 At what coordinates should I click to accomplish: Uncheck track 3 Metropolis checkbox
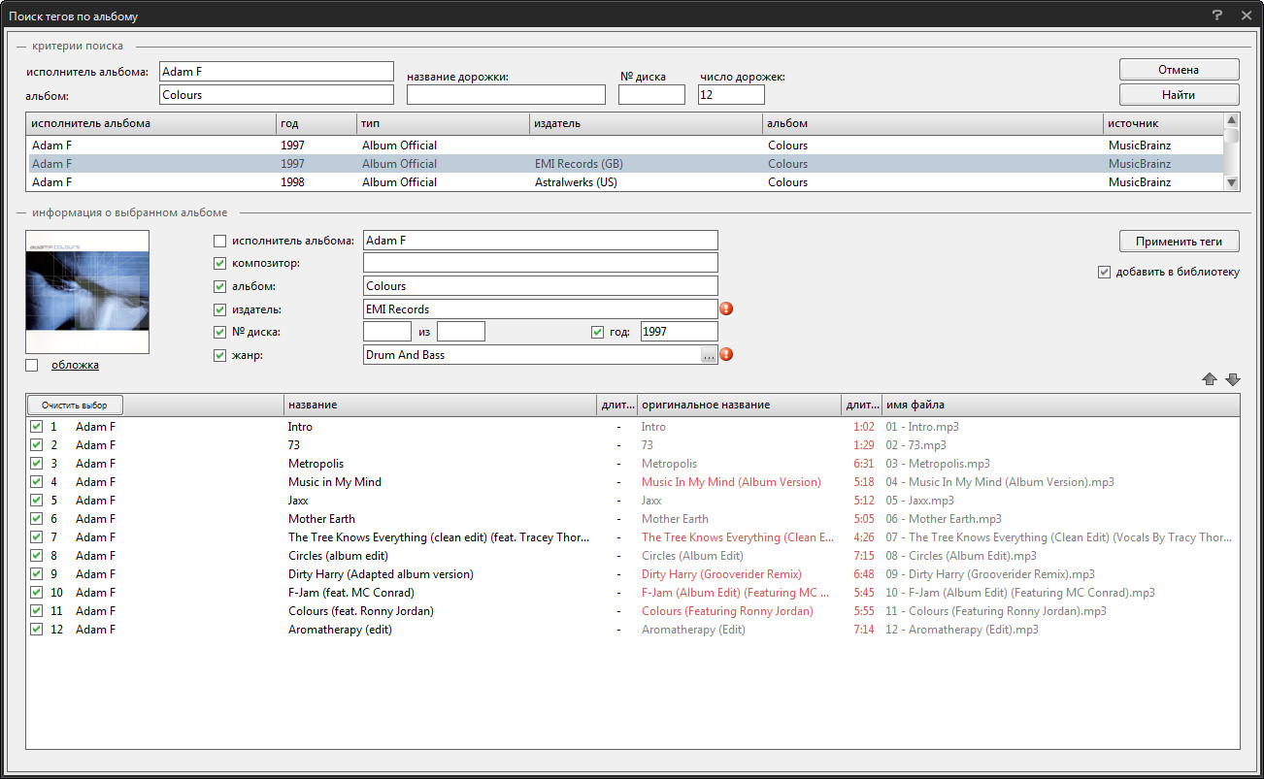click(36, 463)
